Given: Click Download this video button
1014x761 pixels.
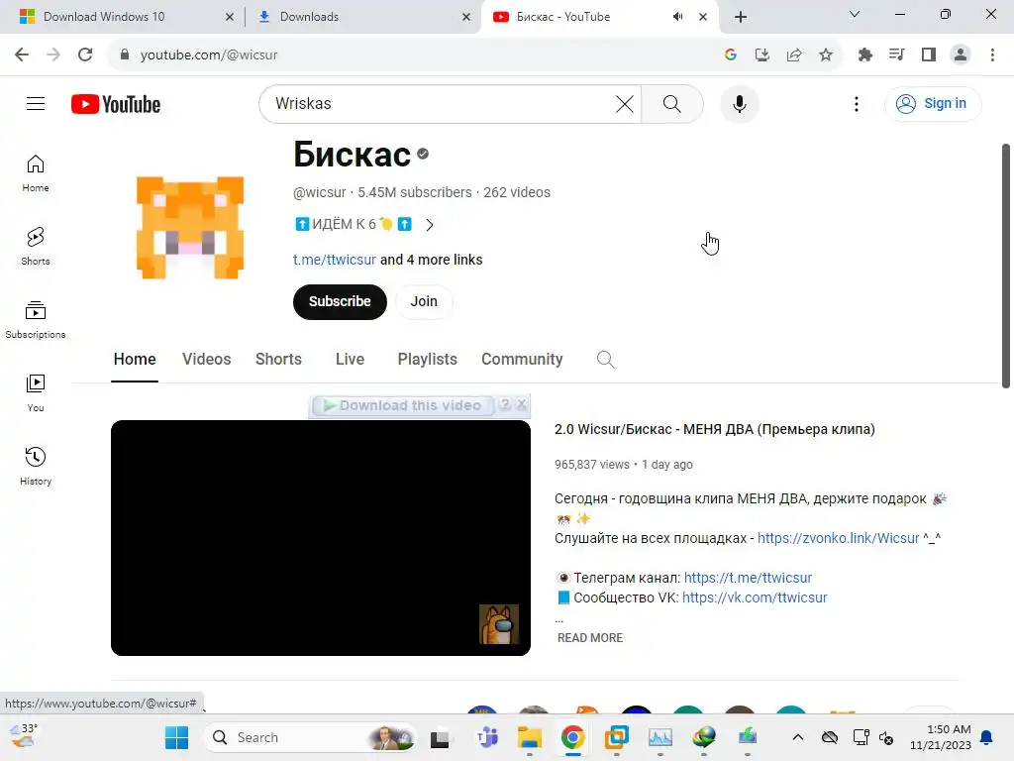Looking at the screenshot, I should point(402,405).
